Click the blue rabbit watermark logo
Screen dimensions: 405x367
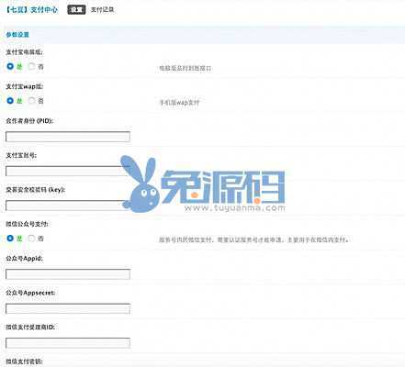pos(140,183)
